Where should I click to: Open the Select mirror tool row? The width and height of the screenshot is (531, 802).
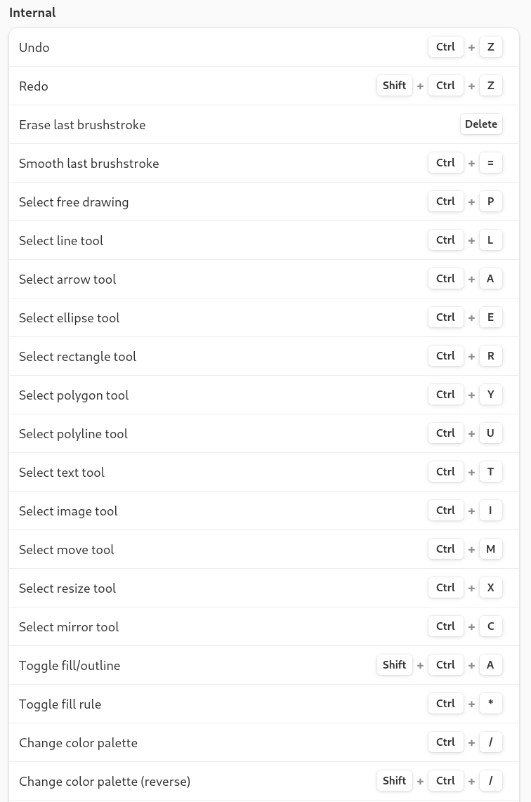click(264, 626)
